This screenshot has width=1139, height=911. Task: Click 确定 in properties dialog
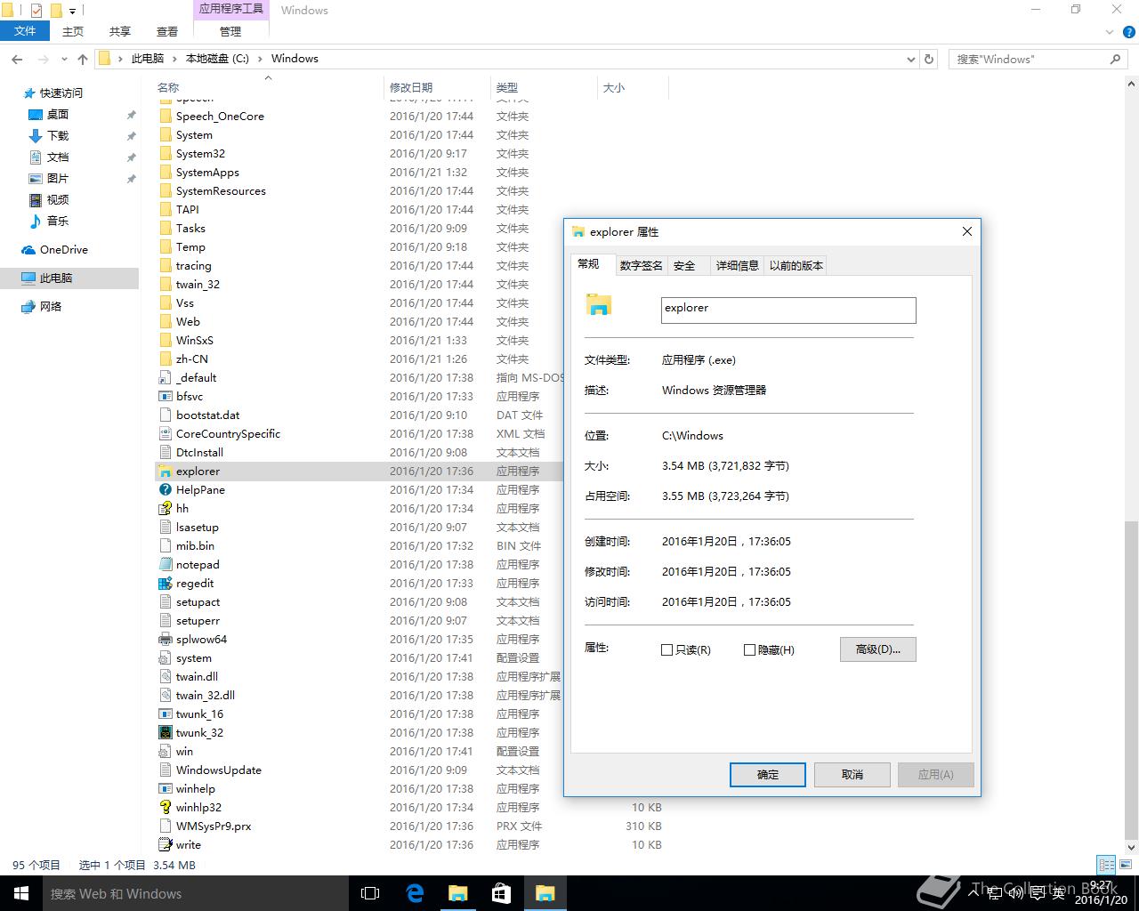(768, 775)
